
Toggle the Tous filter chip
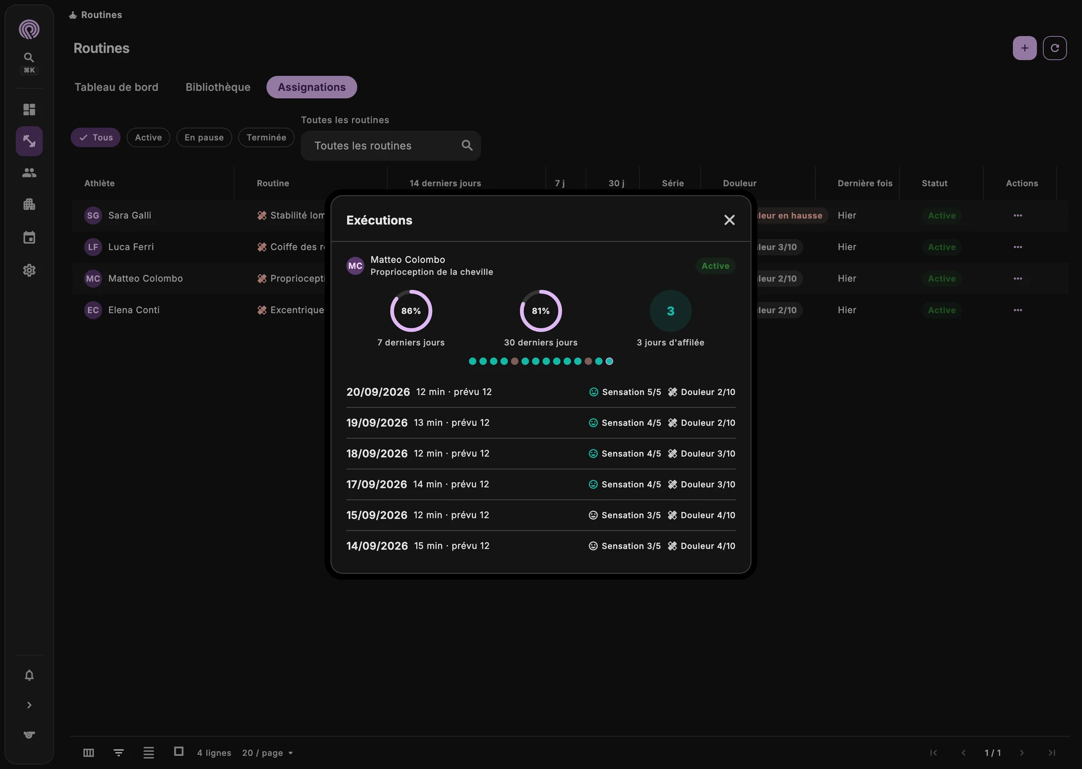pos(96,137)
